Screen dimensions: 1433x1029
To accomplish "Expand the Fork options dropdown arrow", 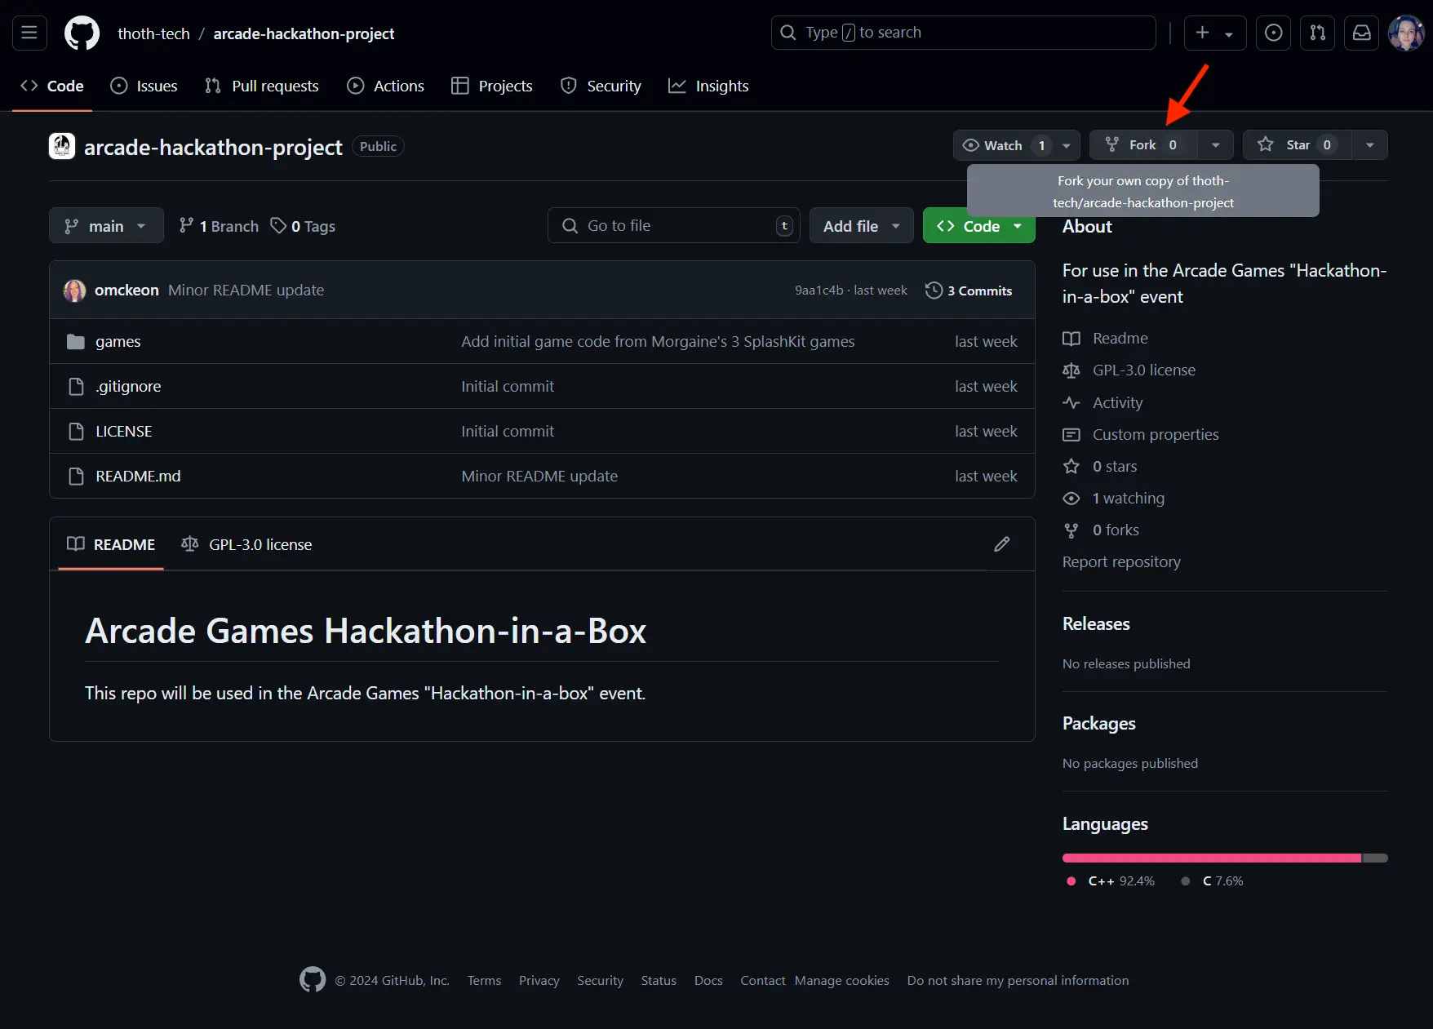I will 1215,145.
